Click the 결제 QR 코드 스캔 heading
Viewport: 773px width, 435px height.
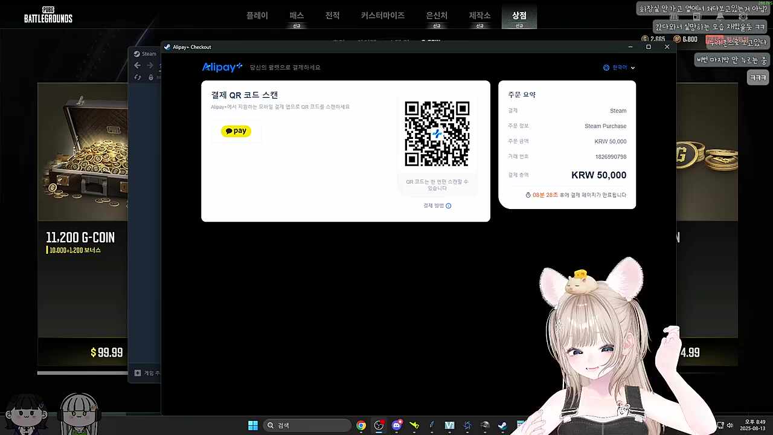pos(245,95)
